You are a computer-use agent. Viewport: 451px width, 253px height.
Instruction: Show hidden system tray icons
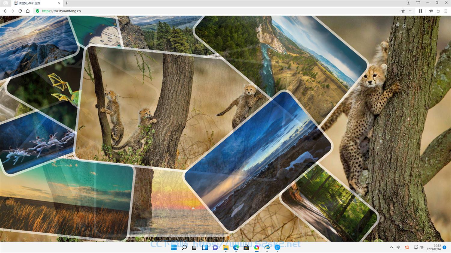[x=391, y=247]
